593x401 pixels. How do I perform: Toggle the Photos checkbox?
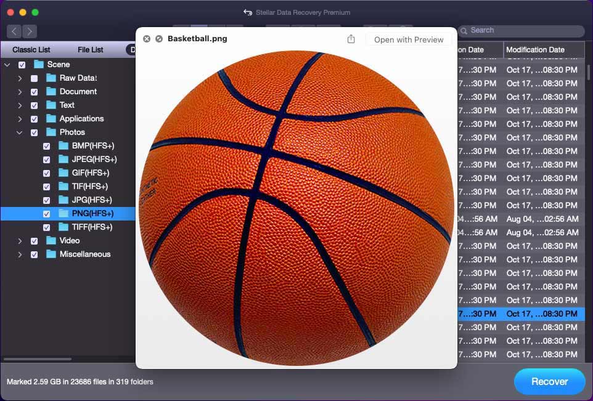point(34,132)
